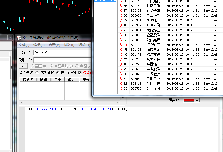Click the 最小 column header
The width and height of the screenshot is (223, 152).
pyautogui.click(x=58, y=80)
